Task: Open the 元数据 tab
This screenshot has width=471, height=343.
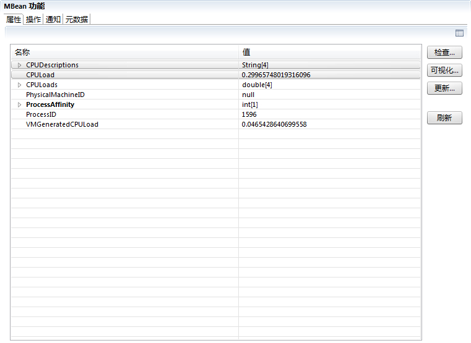Action: tap(77, 19)
